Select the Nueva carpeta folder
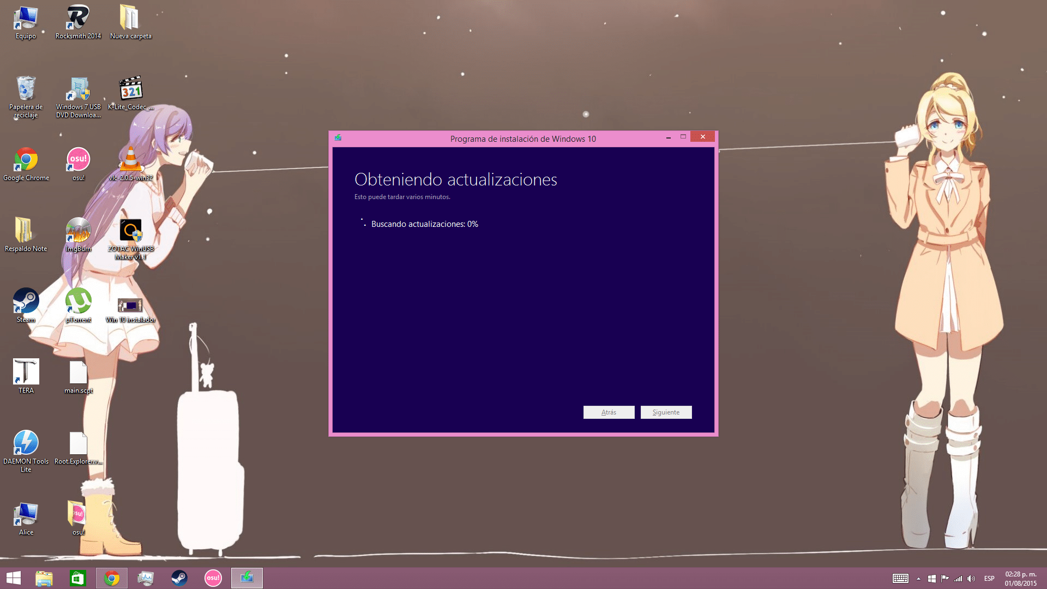The height and width of the screenshot is (589, 1047). pos(130,22)
